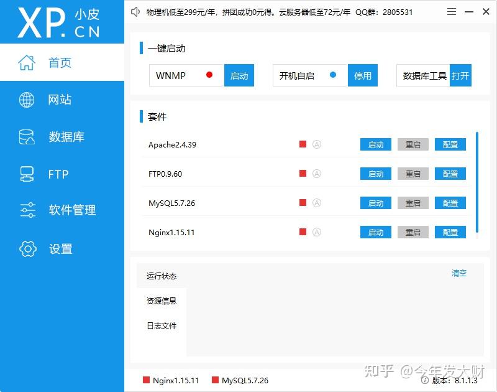Click Nginx1.15.11 red status indicator
The image size is (497, 392).
point(302,231)
